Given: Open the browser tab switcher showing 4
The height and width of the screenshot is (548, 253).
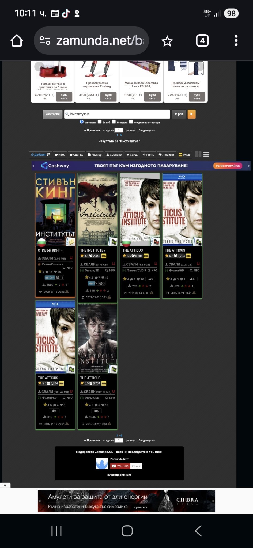Looking at the screenshot, I should [202, 41].
